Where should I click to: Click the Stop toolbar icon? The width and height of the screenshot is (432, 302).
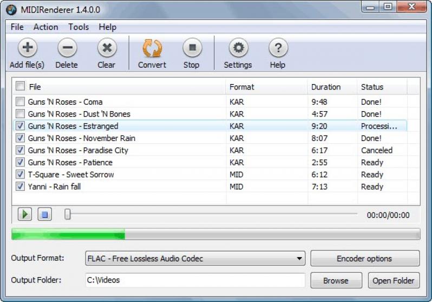tap(192, 48)
